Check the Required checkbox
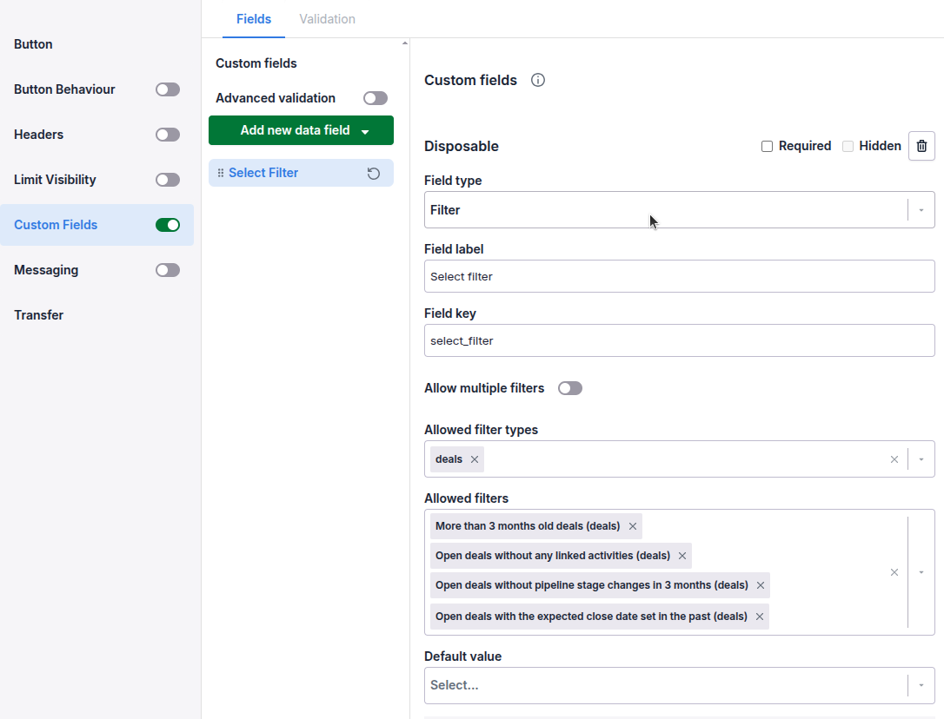 [x=767, y=146]
